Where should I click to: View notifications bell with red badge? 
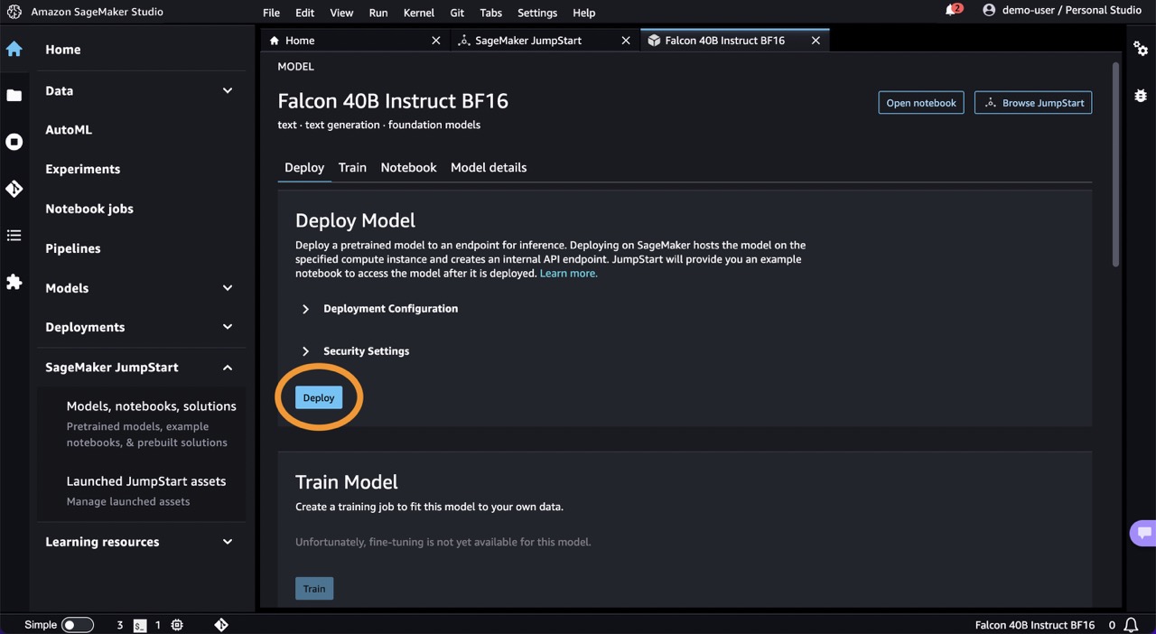tap(953, 10)
